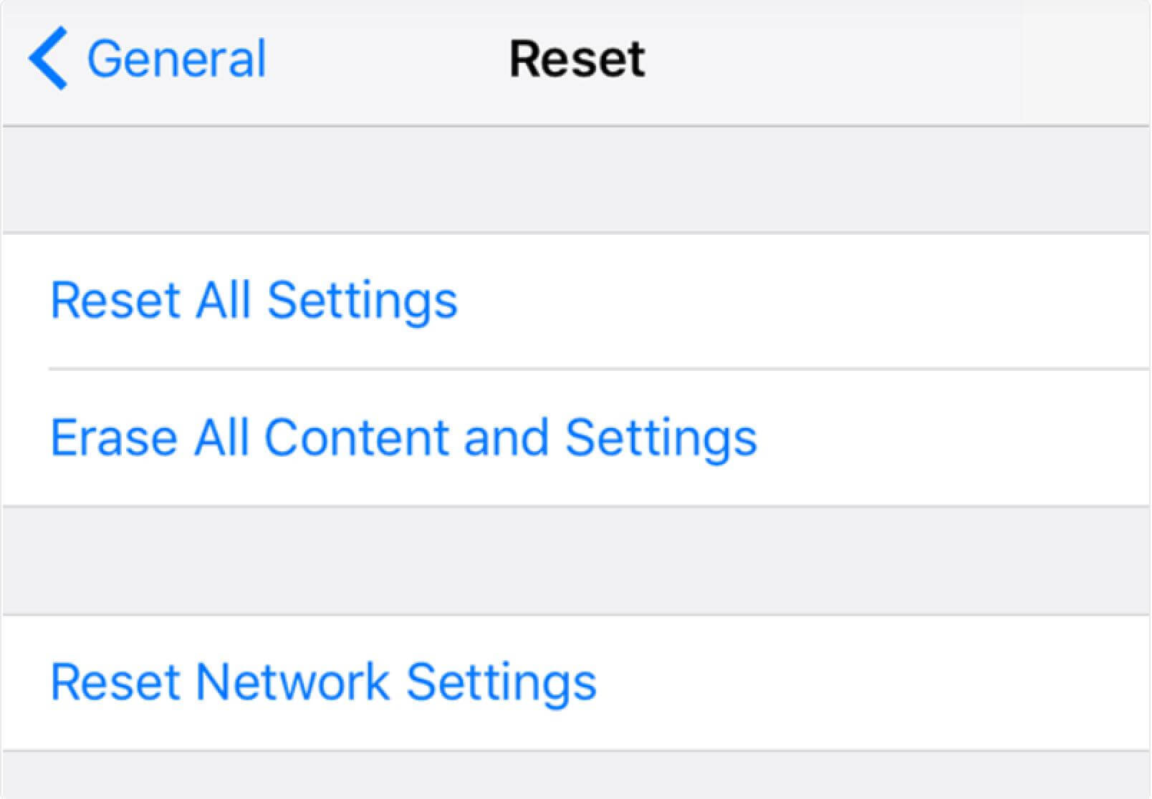This screenshot has height=799, width=1152.
Task: Click the word Settings in Reset All Settings
Action: click(x=363, y=301)
